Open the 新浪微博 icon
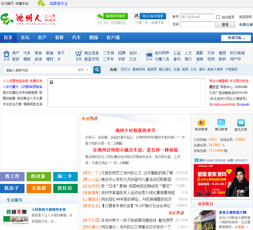Screen dimensions: 253x230 [201, 123]
